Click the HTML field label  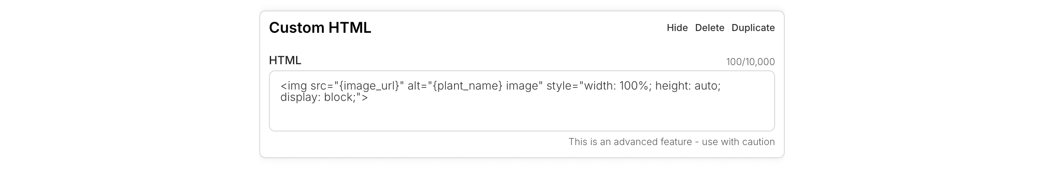tap(285, 60)
